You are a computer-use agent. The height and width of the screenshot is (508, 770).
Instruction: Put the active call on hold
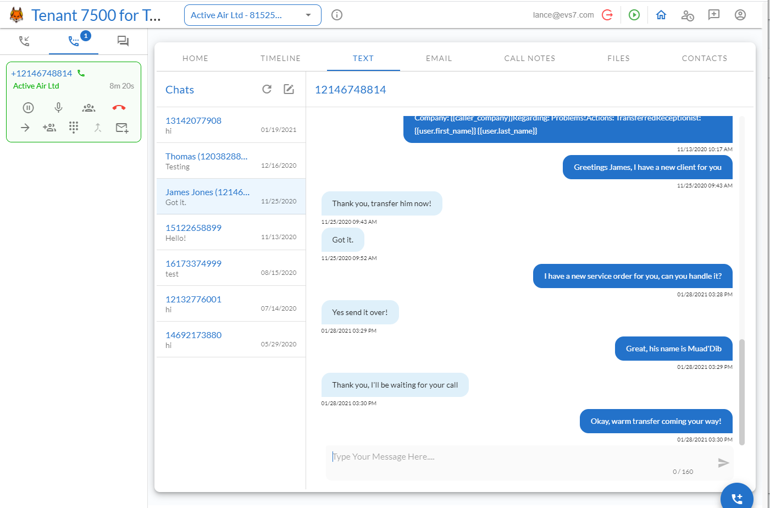[28, 108]
